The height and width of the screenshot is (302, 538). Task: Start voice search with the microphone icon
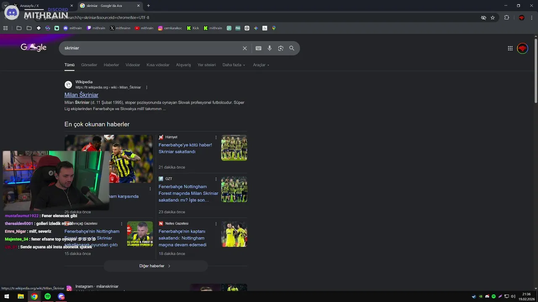point(269,48)
